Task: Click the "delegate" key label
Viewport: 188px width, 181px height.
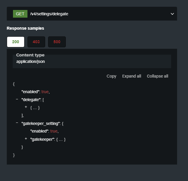Action: tap(31, 100)
